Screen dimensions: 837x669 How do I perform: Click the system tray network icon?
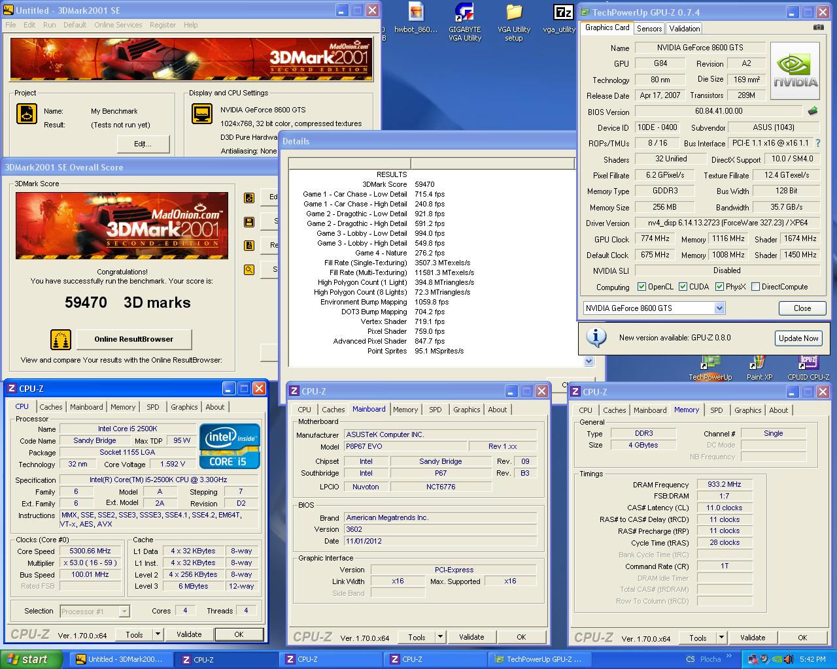(755, 659)
